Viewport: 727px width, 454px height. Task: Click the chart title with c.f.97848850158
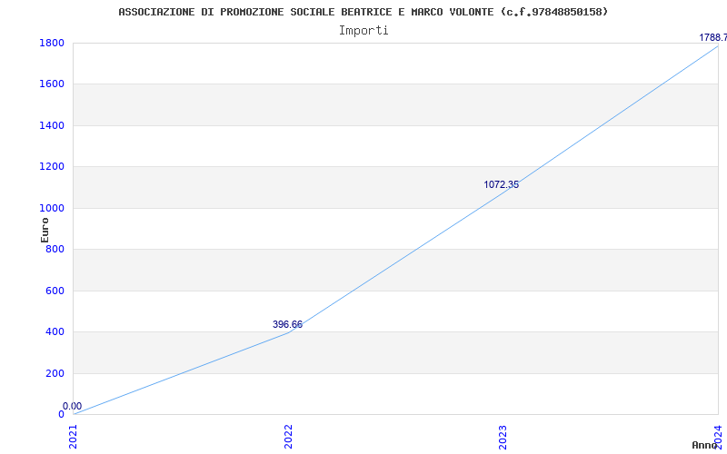363,12
